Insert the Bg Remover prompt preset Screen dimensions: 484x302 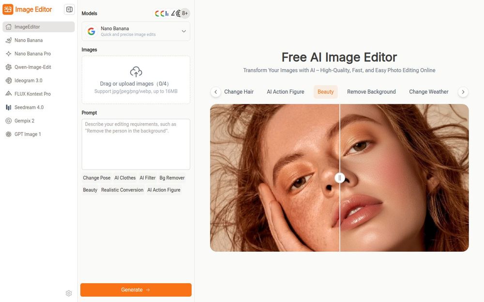click(172, 178)
